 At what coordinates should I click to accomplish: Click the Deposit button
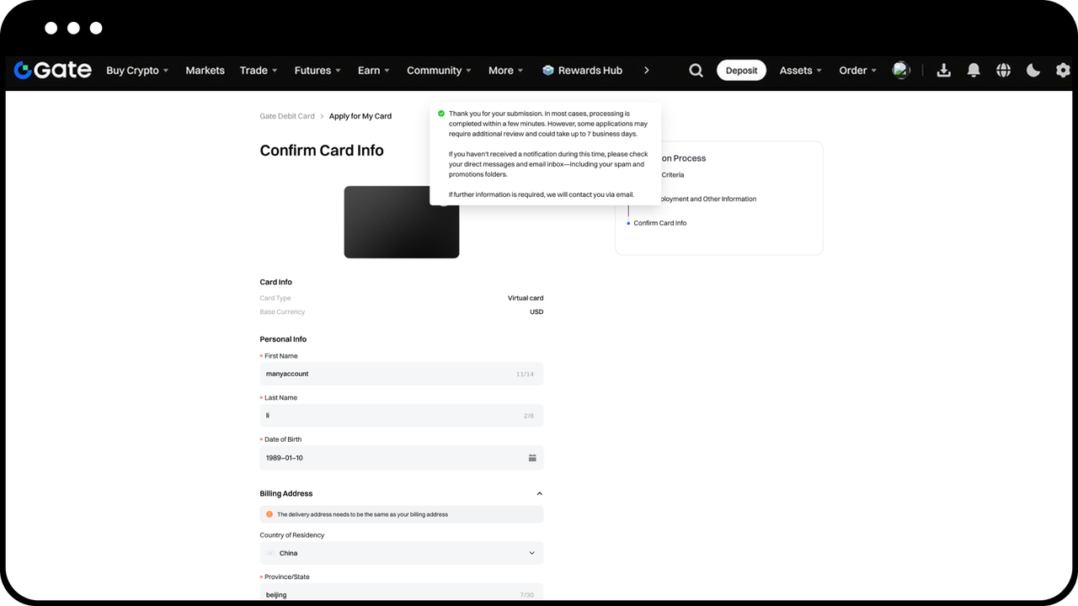[742, 71]
